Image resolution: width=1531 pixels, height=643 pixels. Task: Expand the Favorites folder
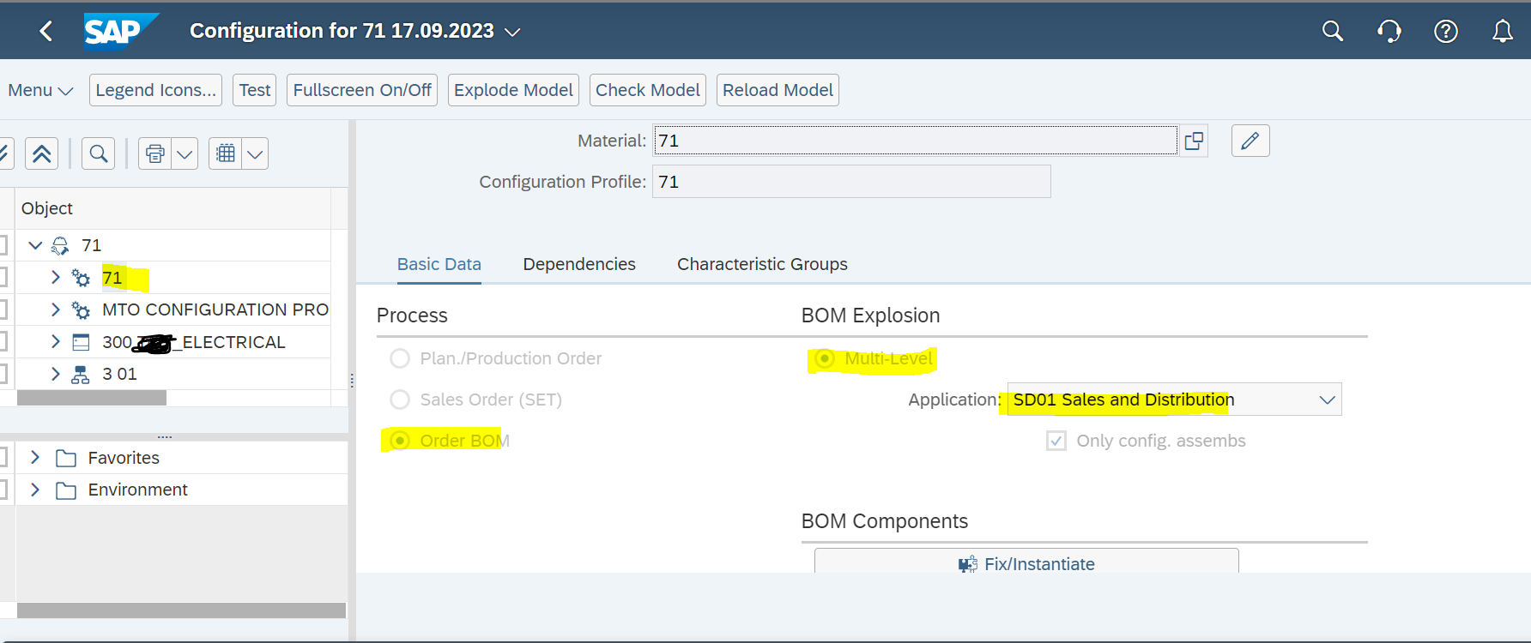tap(35, 458)
